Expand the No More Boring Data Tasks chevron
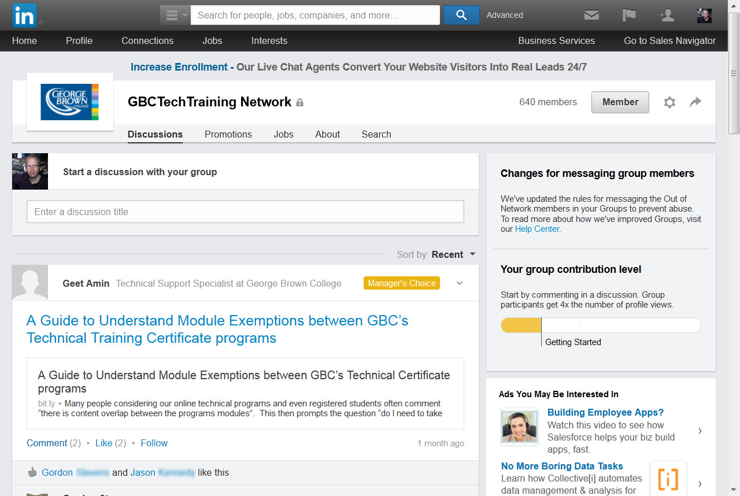The image size is (740, 496). [x=700, y=484]
